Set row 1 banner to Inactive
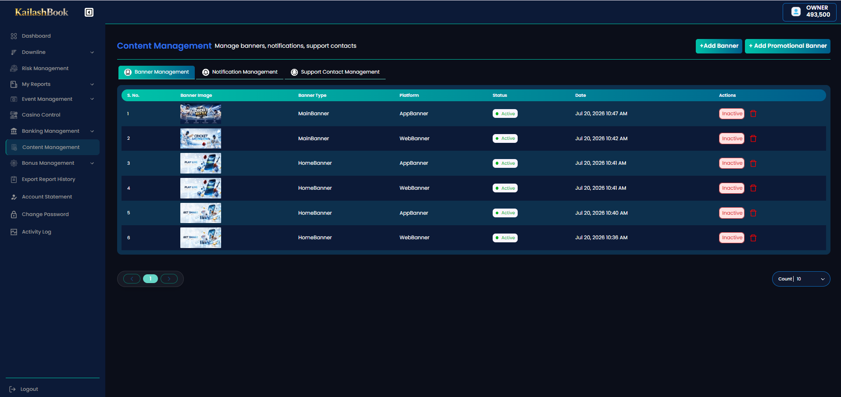This screenshot has width=841, height=397. pyautogui.click(x=732, y=113)
